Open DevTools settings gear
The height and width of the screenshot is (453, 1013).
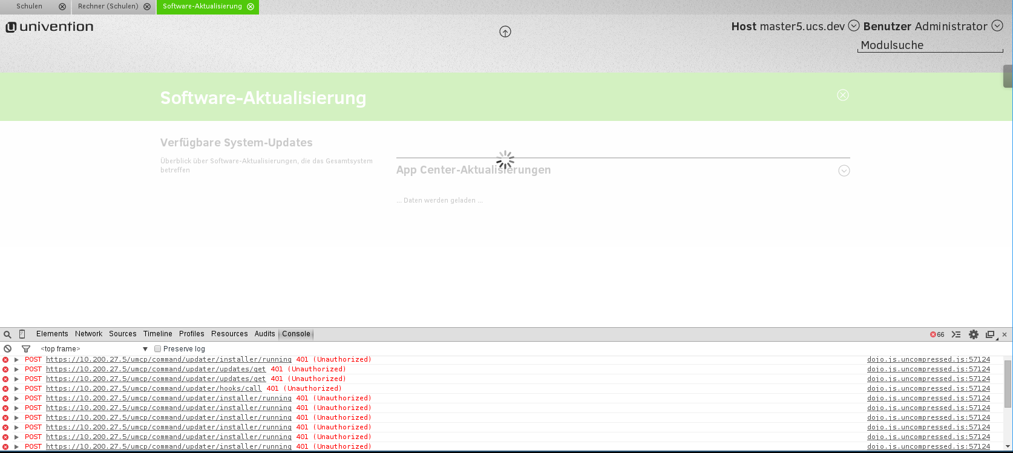[974, 334]
